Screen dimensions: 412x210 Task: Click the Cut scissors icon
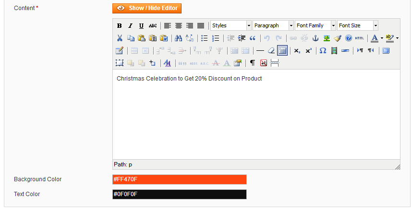tap(120, 38)
